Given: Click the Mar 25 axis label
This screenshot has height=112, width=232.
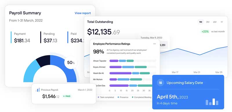Looking at the screenshot, I should coord(219,72).
